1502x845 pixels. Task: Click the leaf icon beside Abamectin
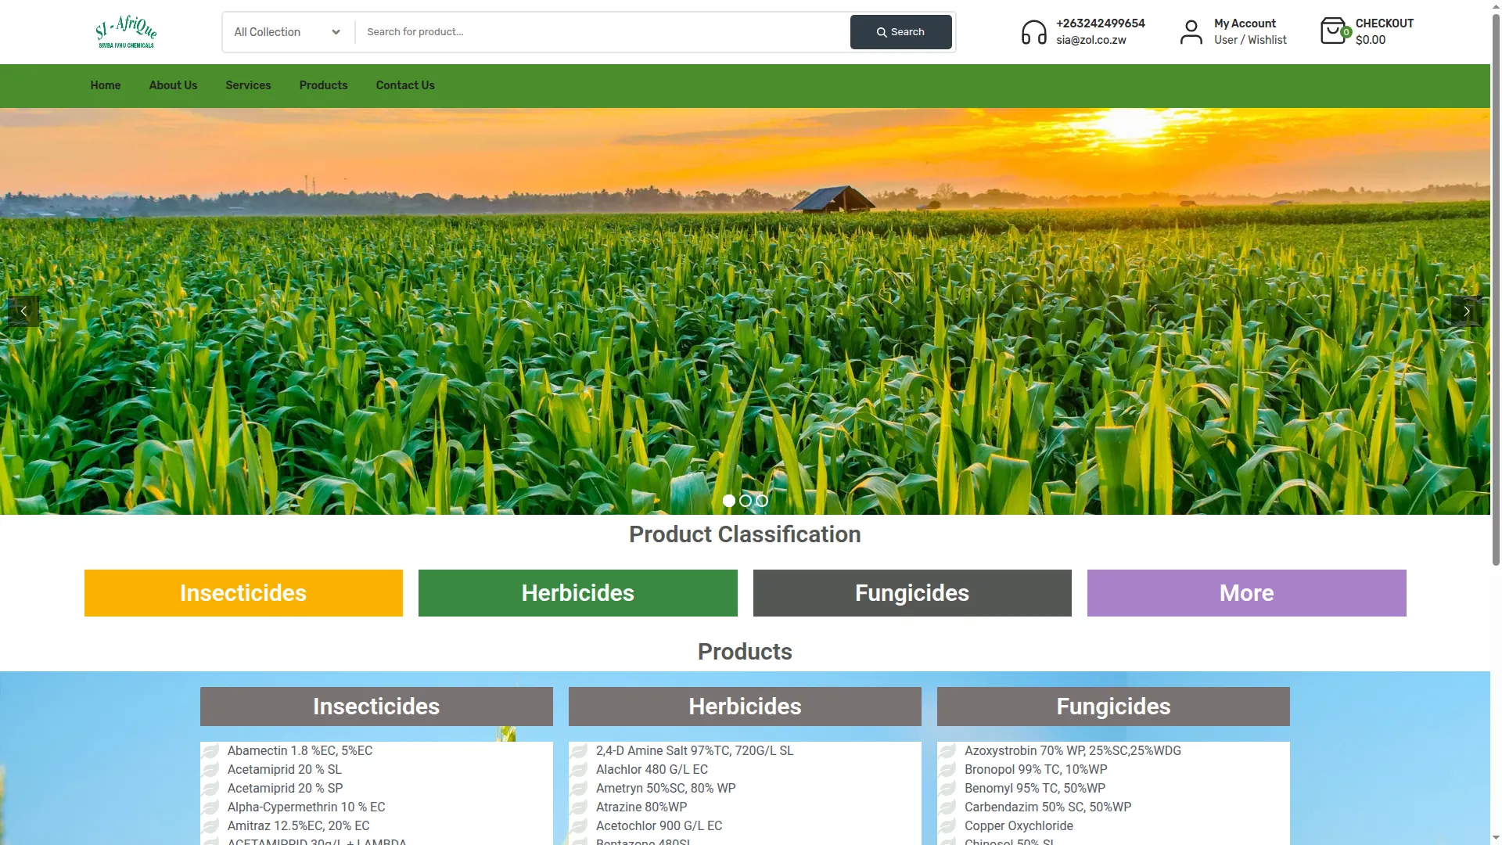coord(210,751)
